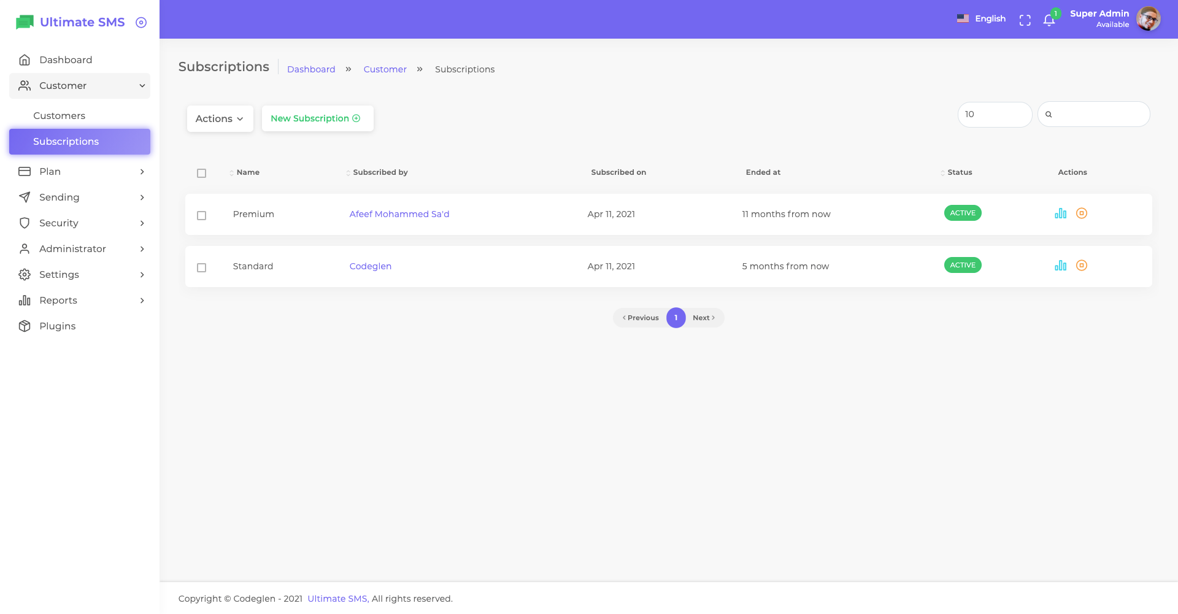Focus the search input field
The height and width of the screenshot is (614, 1178).
pos(1093,115)
